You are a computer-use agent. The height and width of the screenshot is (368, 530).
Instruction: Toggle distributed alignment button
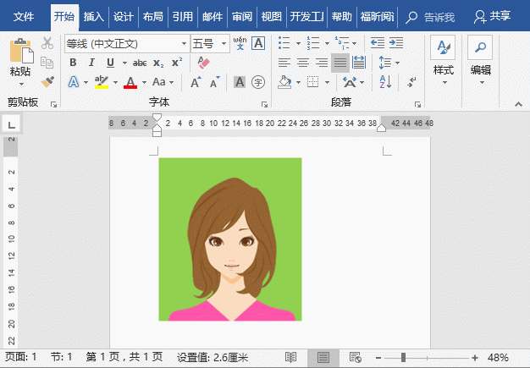point(358,63)
